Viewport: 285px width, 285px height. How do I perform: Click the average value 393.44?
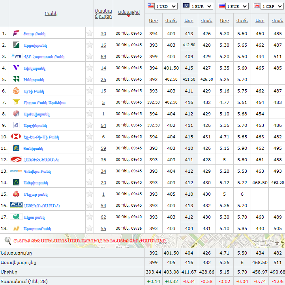pyautogui.click(x=154, y=272)
